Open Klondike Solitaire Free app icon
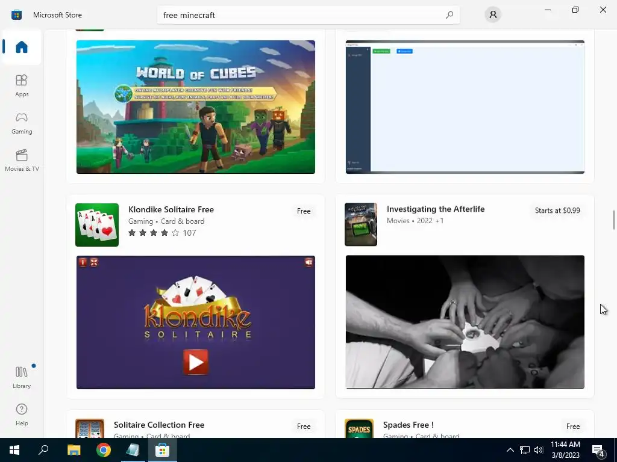 97,225
